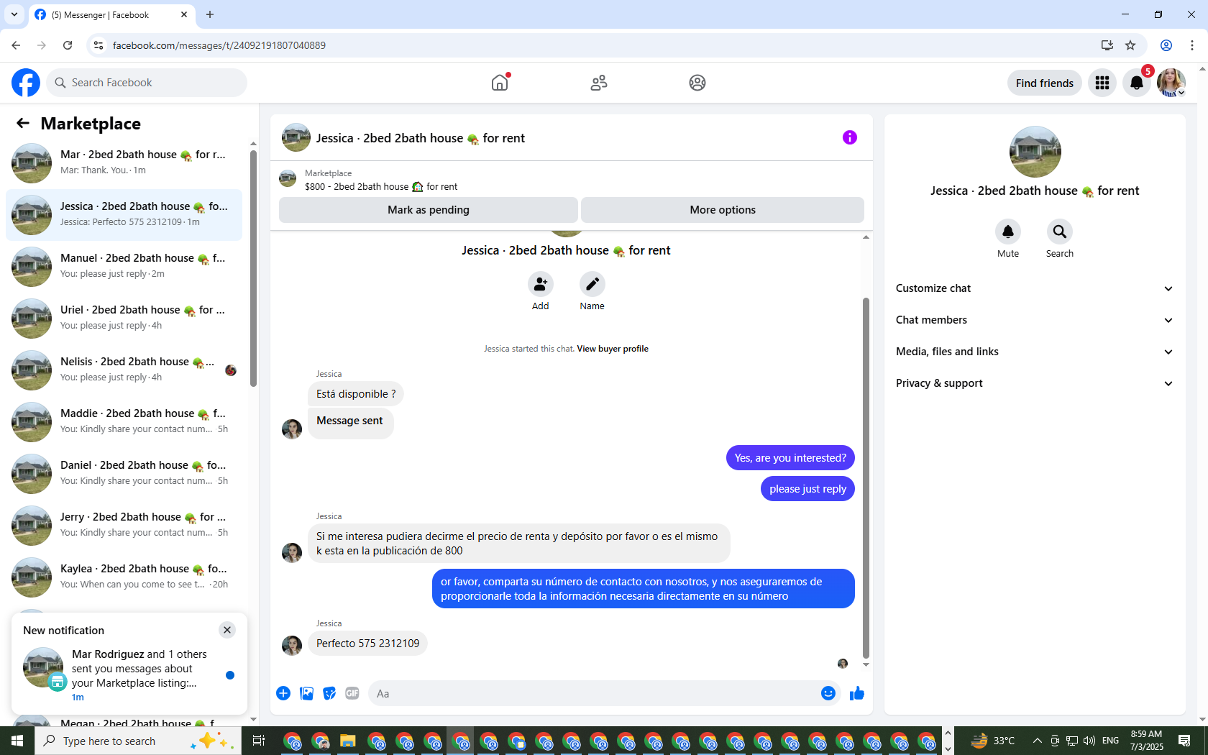This screenshot has width=1208, height=755.
Task: Open the Friends icon in top navigation
Action: coord(599,83)
